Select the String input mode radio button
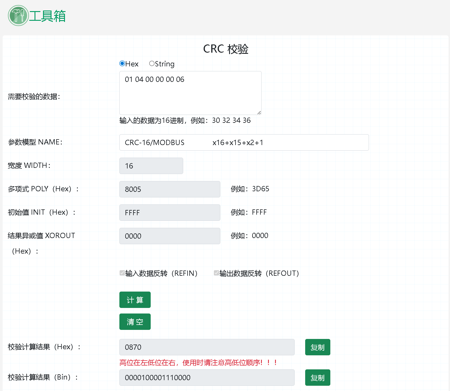The width and height of the screenshot is (450, 391). pos(152,63)
